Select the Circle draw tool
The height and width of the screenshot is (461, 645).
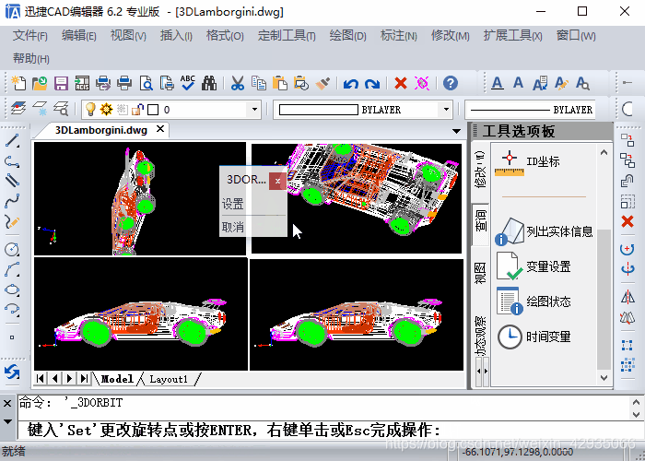[x=12, y=249]
